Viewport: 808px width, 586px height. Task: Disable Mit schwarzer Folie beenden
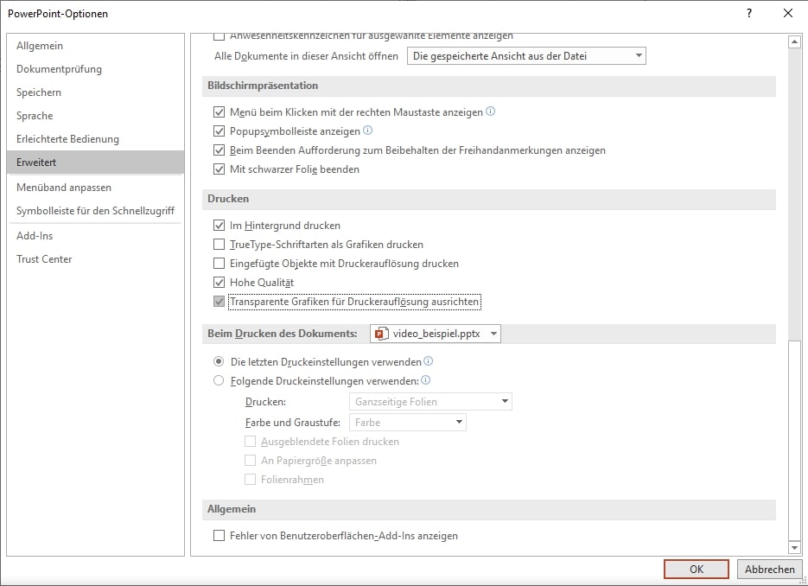tap(219, 169)
